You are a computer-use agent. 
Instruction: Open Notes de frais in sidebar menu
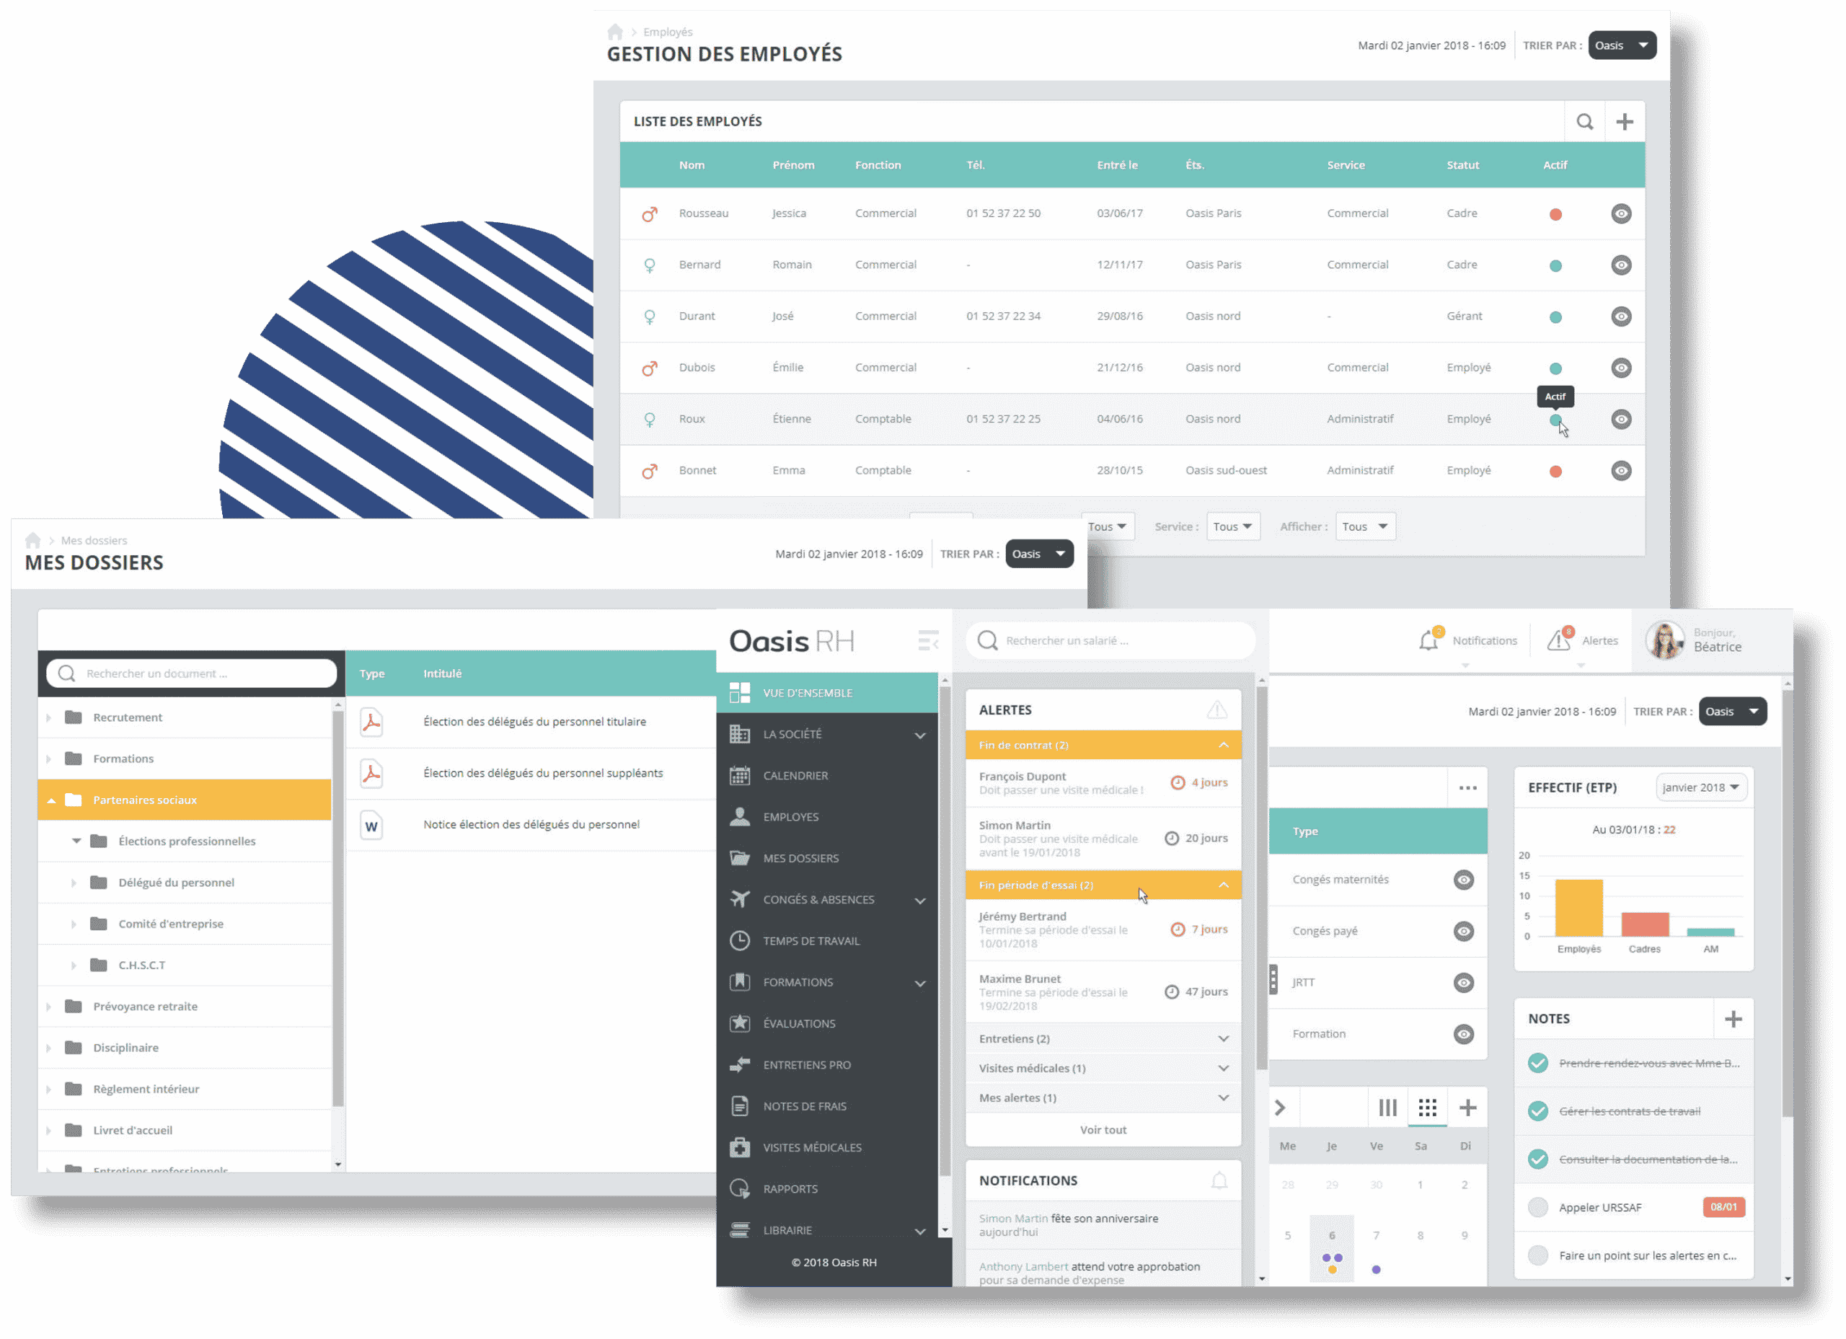826,1106
